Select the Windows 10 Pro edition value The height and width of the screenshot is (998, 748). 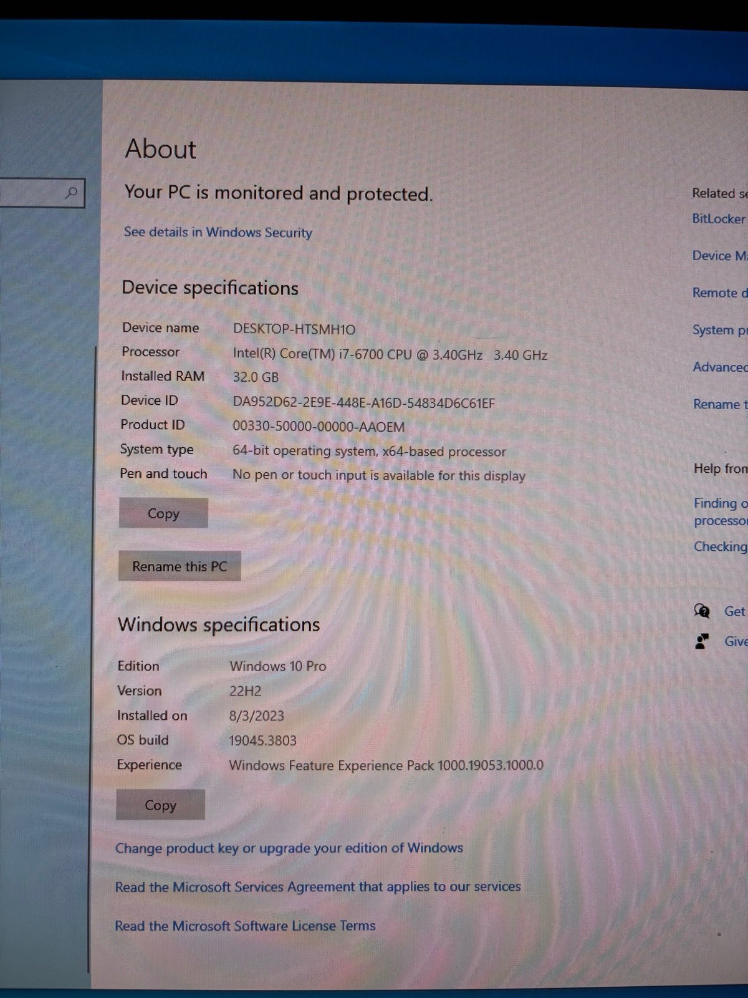coord(278,666)
